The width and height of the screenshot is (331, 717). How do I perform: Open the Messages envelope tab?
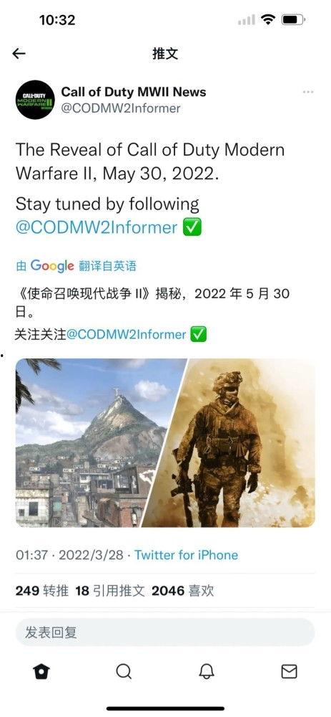[x=289, y=671]
